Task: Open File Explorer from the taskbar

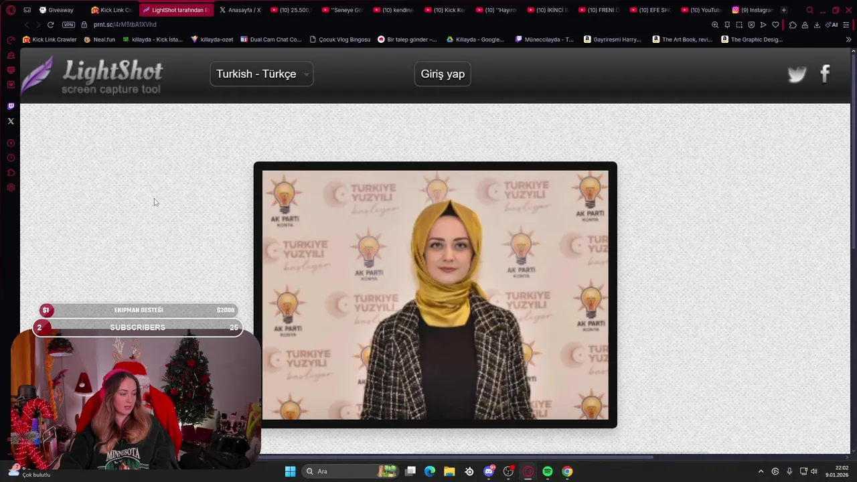Action: (x=449, y=471)
